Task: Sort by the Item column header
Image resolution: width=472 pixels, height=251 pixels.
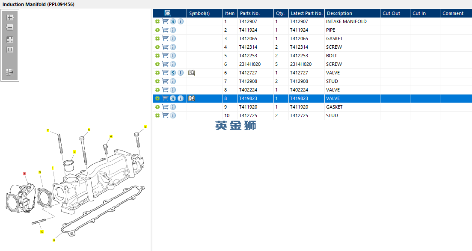Action: (x=230, y=13)
